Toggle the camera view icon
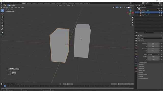This screenshot has width=163, height=91. point(133,22)
